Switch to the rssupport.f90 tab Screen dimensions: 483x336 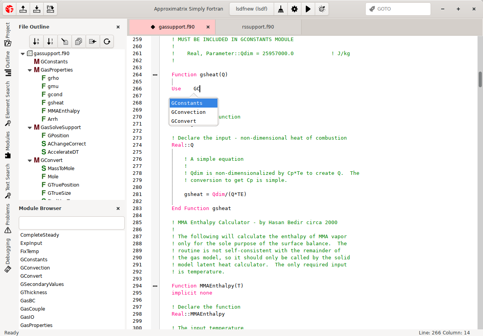[258, 27]
